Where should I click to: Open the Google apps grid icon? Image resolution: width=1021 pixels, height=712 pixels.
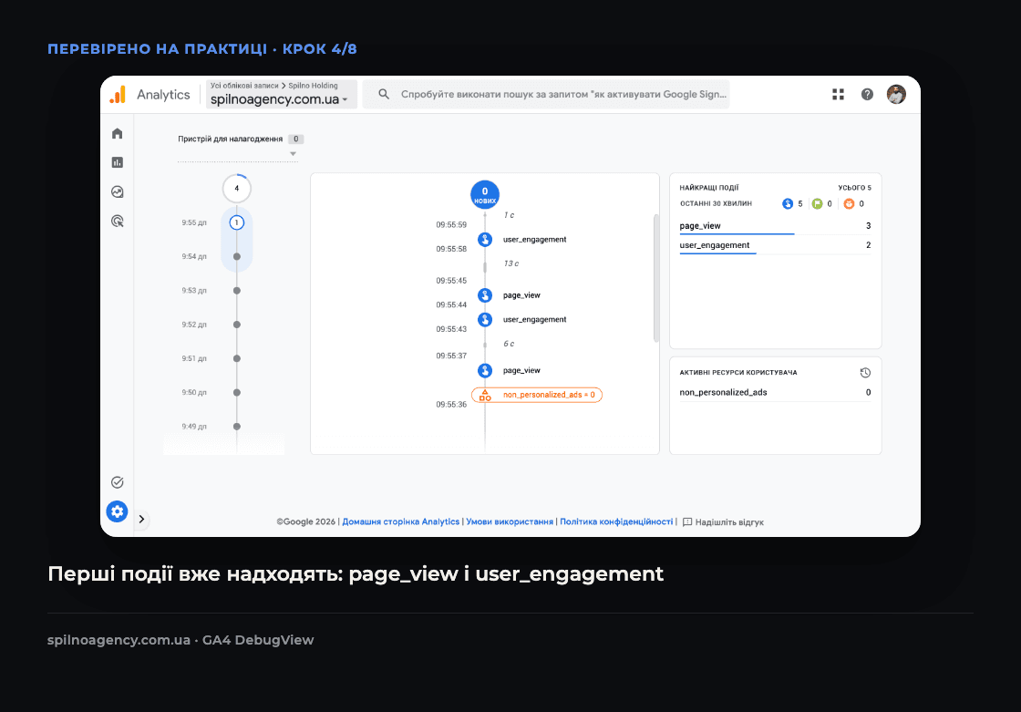[x=838, y=95]
